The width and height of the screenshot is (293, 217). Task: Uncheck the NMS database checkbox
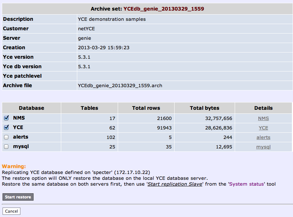click(x=6, y=118)
